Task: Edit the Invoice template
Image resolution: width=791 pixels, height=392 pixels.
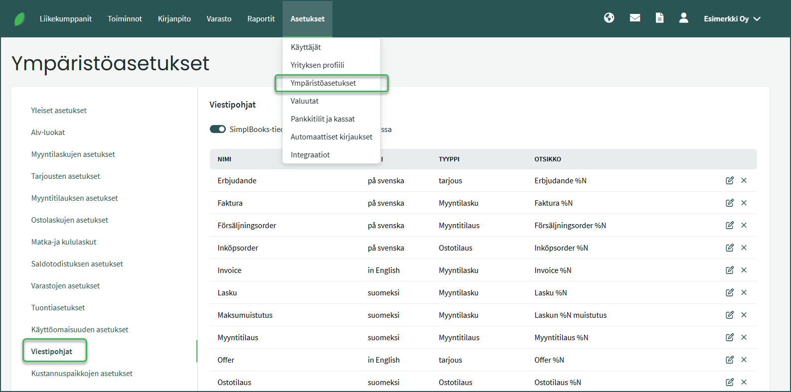Action: point(729,270)
